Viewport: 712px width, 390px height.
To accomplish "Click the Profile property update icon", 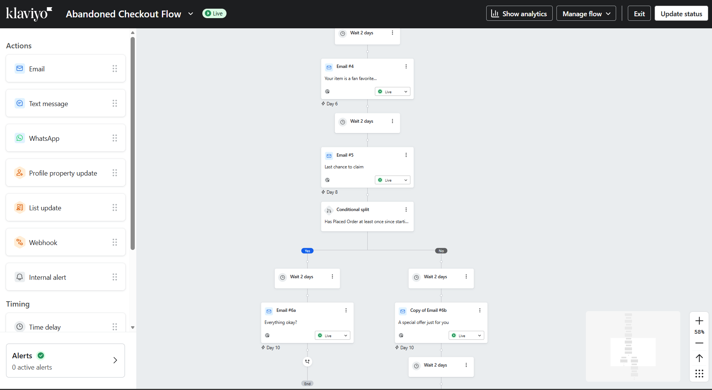I will click(x=20, y=173).
